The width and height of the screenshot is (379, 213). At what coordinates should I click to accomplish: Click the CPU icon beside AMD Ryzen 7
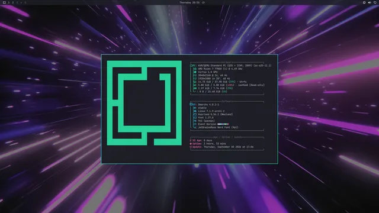195,69
